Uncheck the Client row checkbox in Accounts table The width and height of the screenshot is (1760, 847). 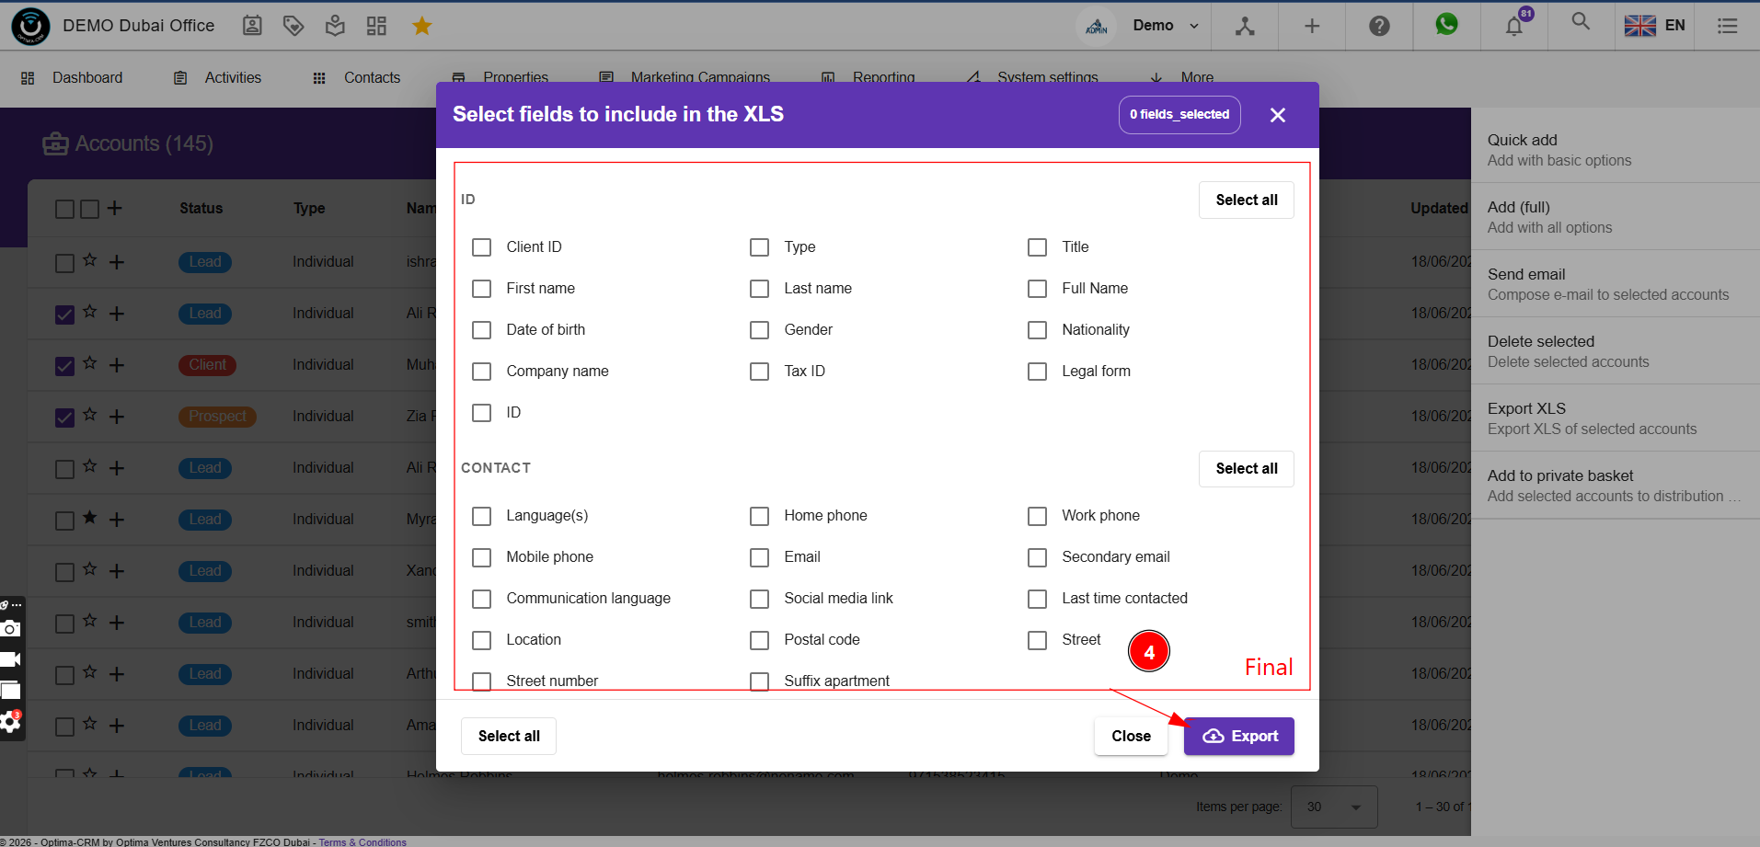tap(64, 366)
